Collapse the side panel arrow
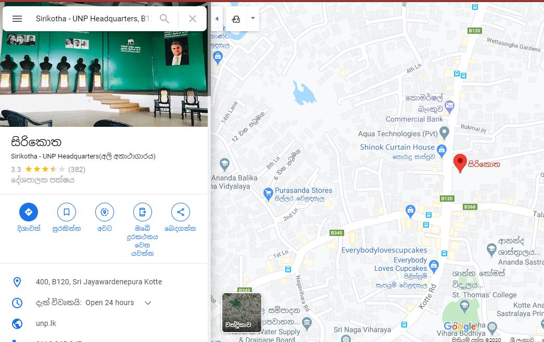544x342 pixels. point(217,19)
